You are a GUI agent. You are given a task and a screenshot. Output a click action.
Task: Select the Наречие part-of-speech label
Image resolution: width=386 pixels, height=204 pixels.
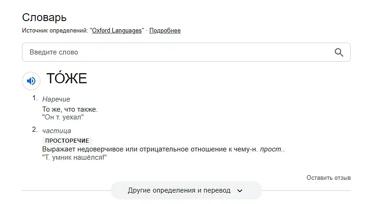(56, 99)
